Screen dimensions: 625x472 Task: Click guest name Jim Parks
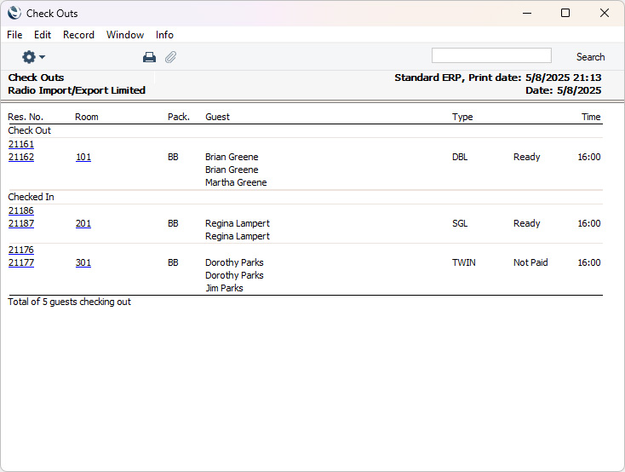225,288
